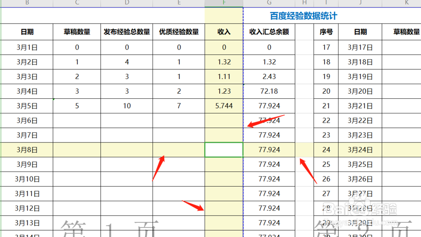Select the 草稿数量 header in column C
This screenshot has width=421, height=237.
77,32
